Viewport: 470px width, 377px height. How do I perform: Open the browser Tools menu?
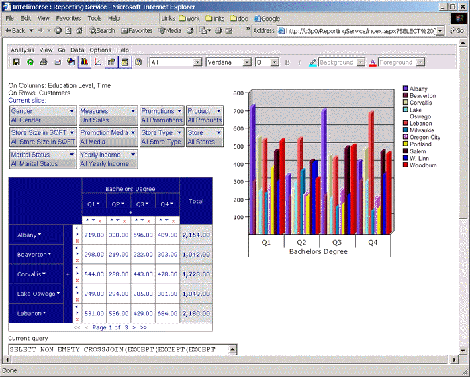(x=95, y=18)
